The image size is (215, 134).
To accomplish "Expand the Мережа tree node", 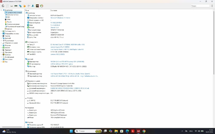I will pyautogui.click(x=1, y=45).
